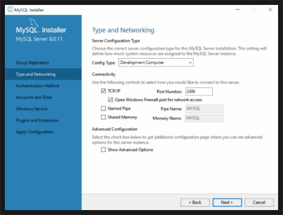Check Show Advanced Options
This screenshot has width=283, height=215.
coord(103,150)
